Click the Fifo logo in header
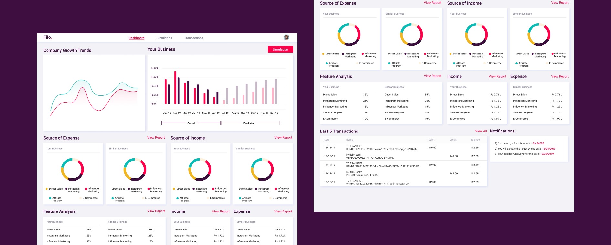Screen dimensions: 611x245 click(x=47, y=37)
